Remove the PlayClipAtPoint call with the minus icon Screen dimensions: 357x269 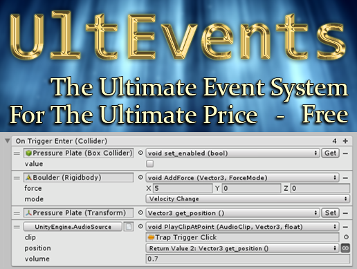point(345,227)
